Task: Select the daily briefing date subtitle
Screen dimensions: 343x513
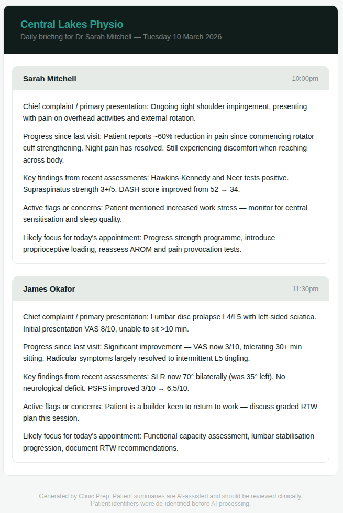Action: (x=121, y=37)
